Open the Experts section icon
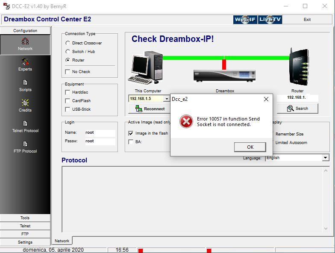Viewport: 335px width, 253px height. point(25,62)
